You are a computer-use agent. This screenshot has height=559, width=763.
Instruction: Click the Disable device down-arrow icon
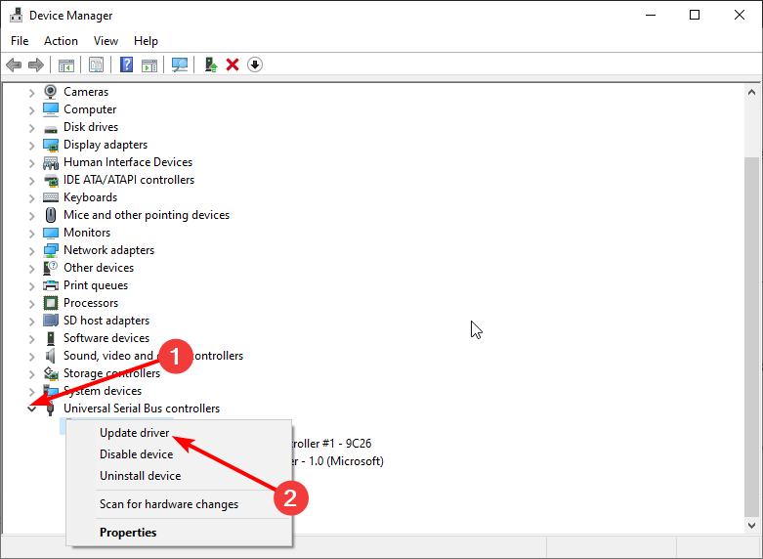pos(255,64)
